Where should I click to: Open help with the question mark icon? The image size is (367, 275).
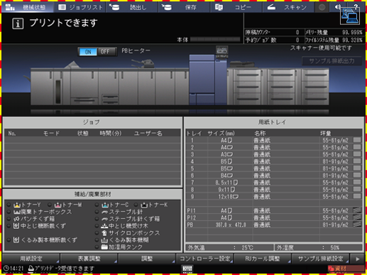pyautogui.click(x=356, y=6)
